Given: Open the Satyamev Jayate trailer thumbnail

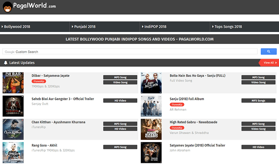Looking at the screenshot, I should [x=151, y=152].
